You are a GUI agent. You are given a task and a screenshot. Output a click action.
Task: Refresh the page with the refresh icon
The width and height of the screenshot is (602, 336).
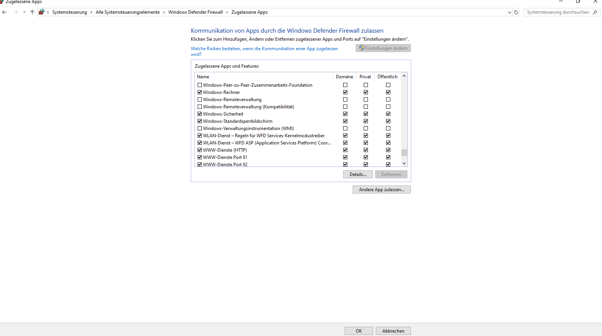[516, 12]
